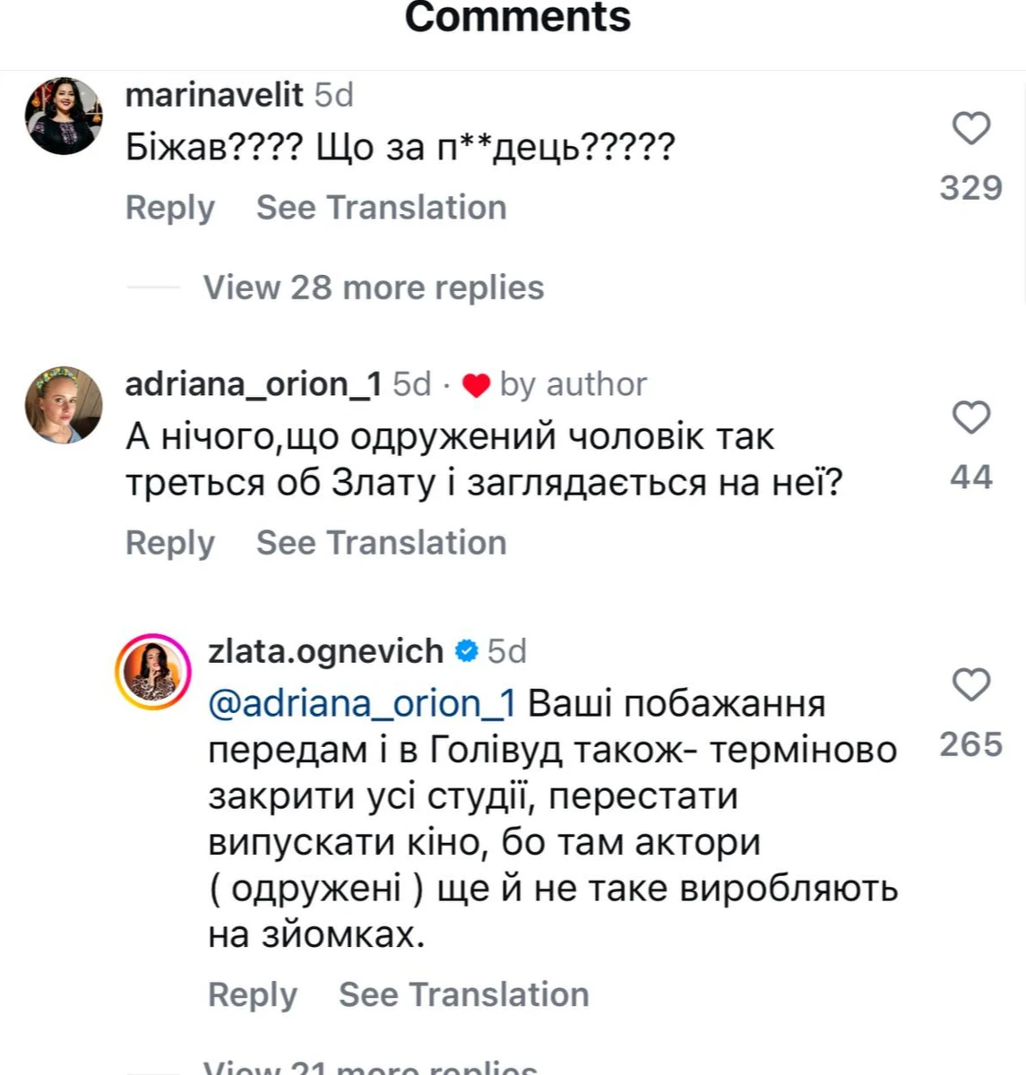Screen dimensions: 1026x1075
Task: Tap the verified badge next to zlata.ognevich
Action: point(467,651)
